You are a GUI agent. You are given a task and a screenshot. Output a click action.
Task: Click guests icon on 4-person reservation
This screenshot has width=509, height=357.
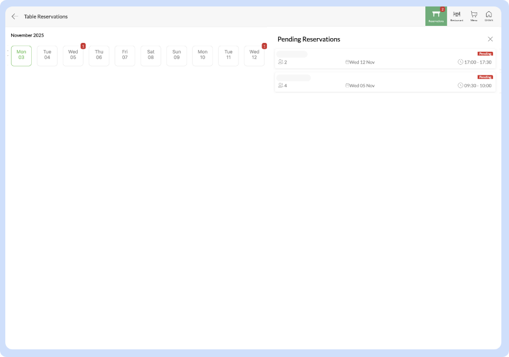click(280, 85)
